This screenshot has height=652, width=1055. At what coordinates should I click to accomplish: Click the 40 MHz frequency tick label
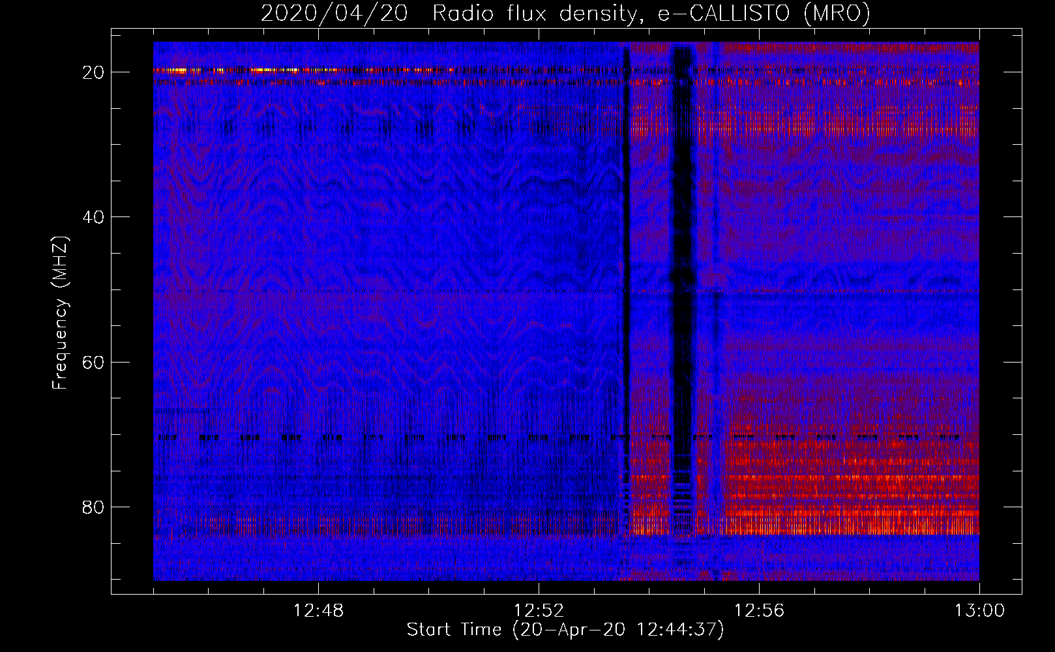93,217
